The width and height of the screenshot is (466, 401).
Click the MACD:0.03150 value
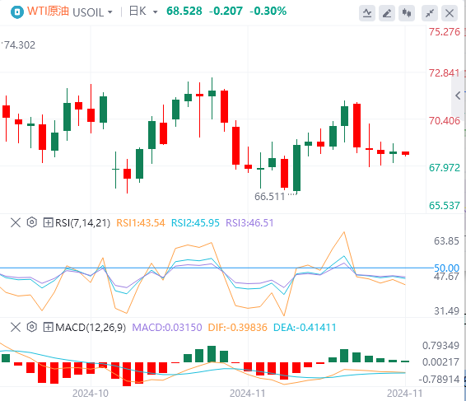click(167, 327)
